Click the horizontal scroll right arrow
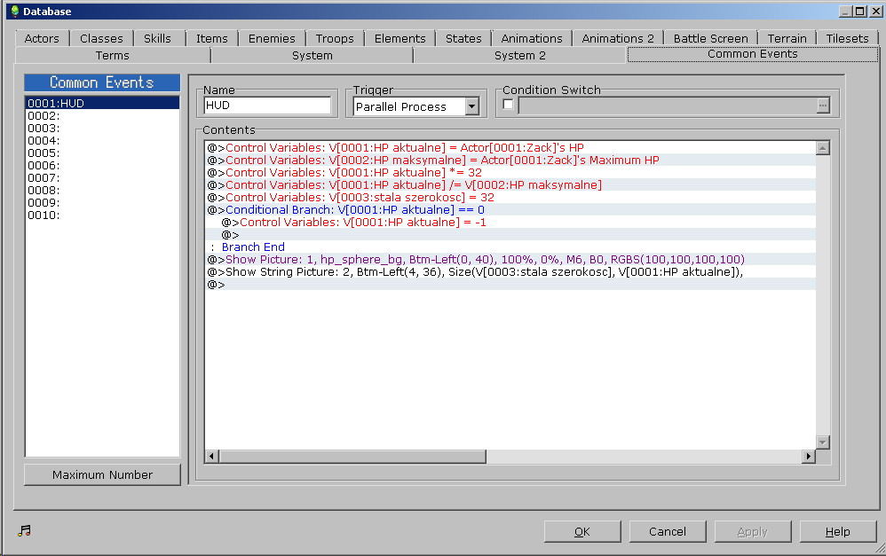Image resolution: width=886 pixels, height=556 pixels. tap(809, 456)
